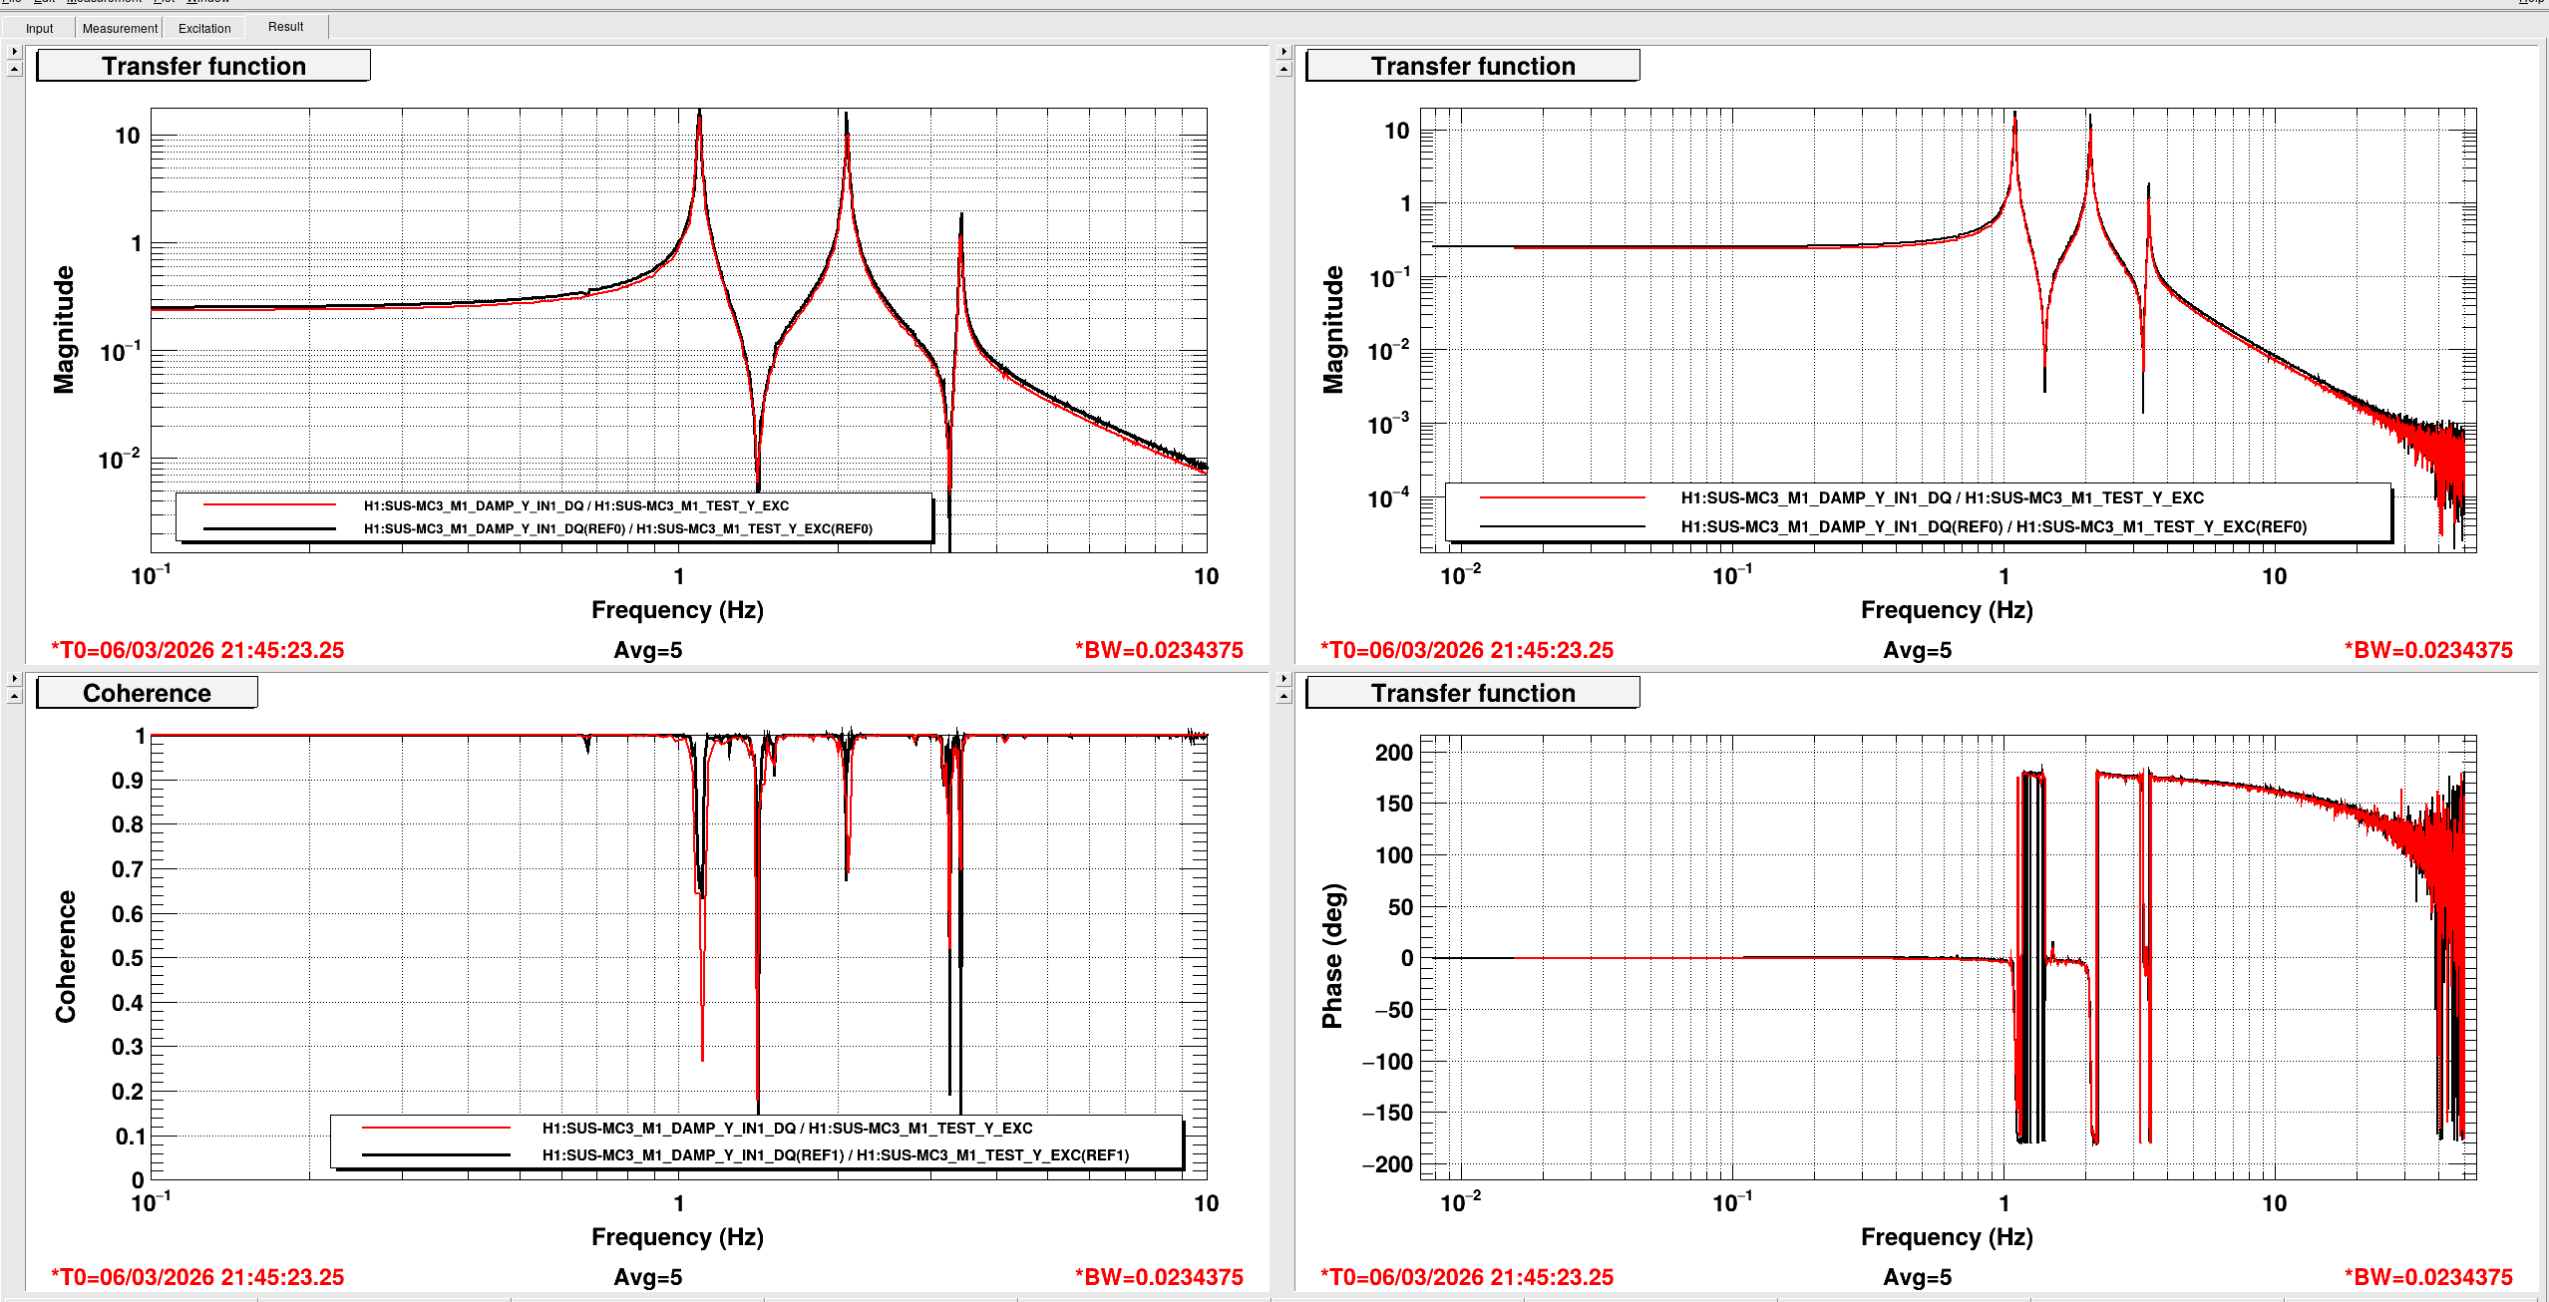Image resolution: width=2549 pixels, height=1302 pixels.
Task: Click up-arrow button of top-left Transfer function pad
Action: pos(14,70)
